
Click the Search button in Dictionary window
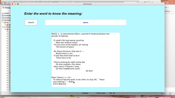pos(31,22)
